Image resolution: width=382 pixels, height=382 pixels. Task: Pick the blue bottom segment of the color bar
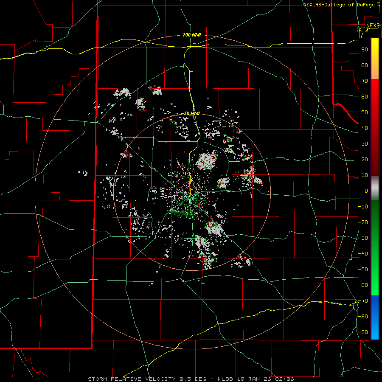[375, 317]
